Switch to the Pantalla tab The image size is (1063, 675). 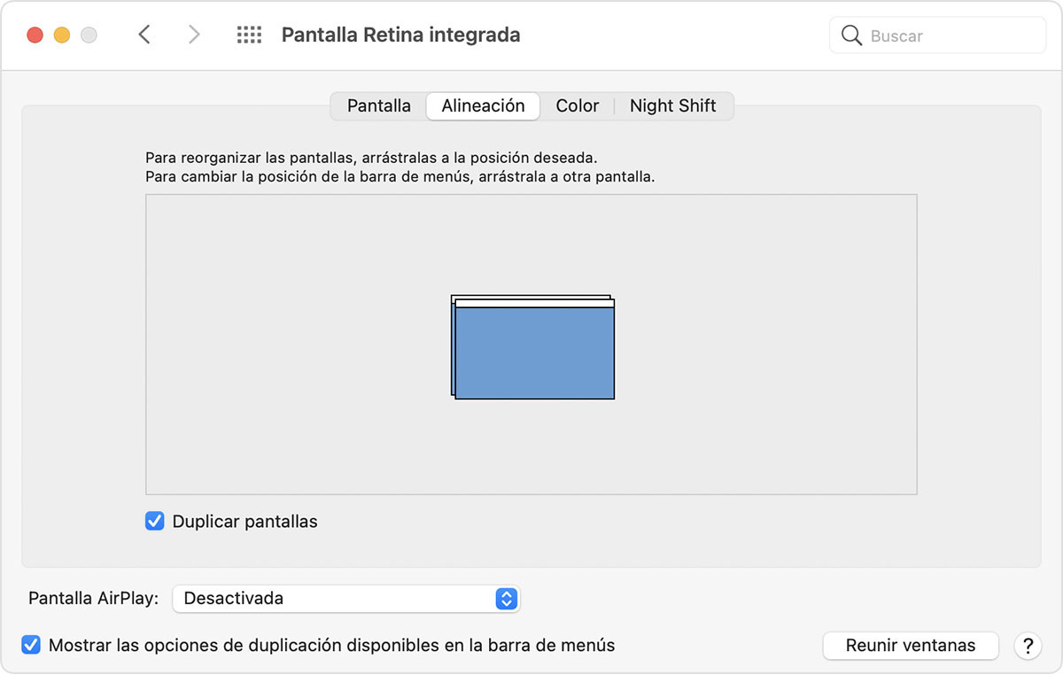point(378,106)
